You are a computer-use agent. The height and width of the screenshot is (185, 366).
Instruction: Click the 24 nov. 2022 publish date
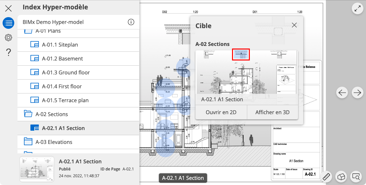[79, 176]
